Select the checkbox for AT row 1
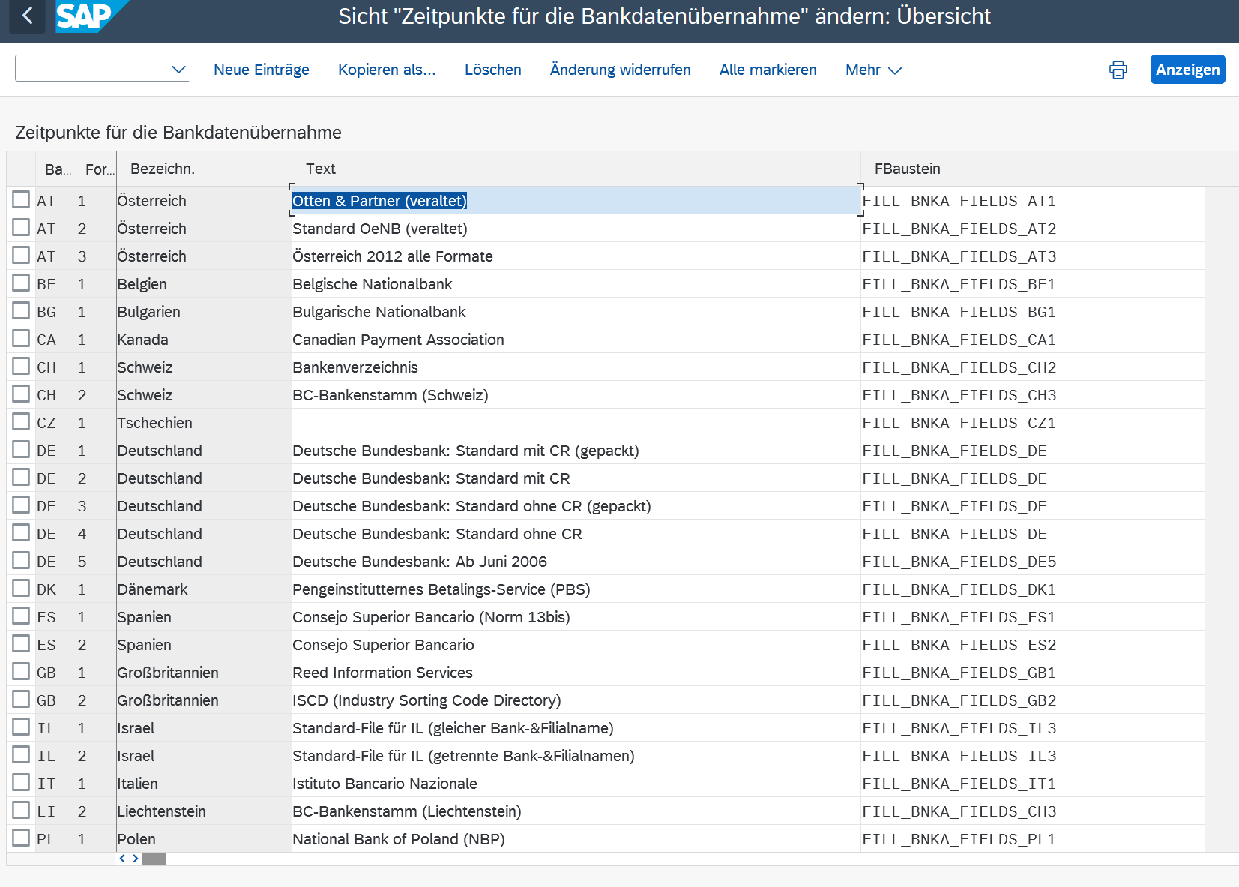Screen dimensions: 1239x887 (21, 200)
